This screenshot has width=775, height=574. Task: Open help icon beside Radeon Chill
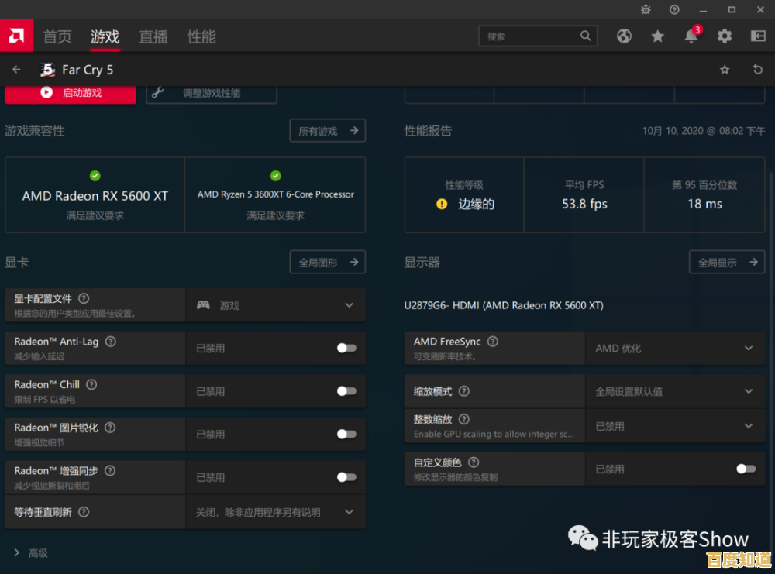91,384
